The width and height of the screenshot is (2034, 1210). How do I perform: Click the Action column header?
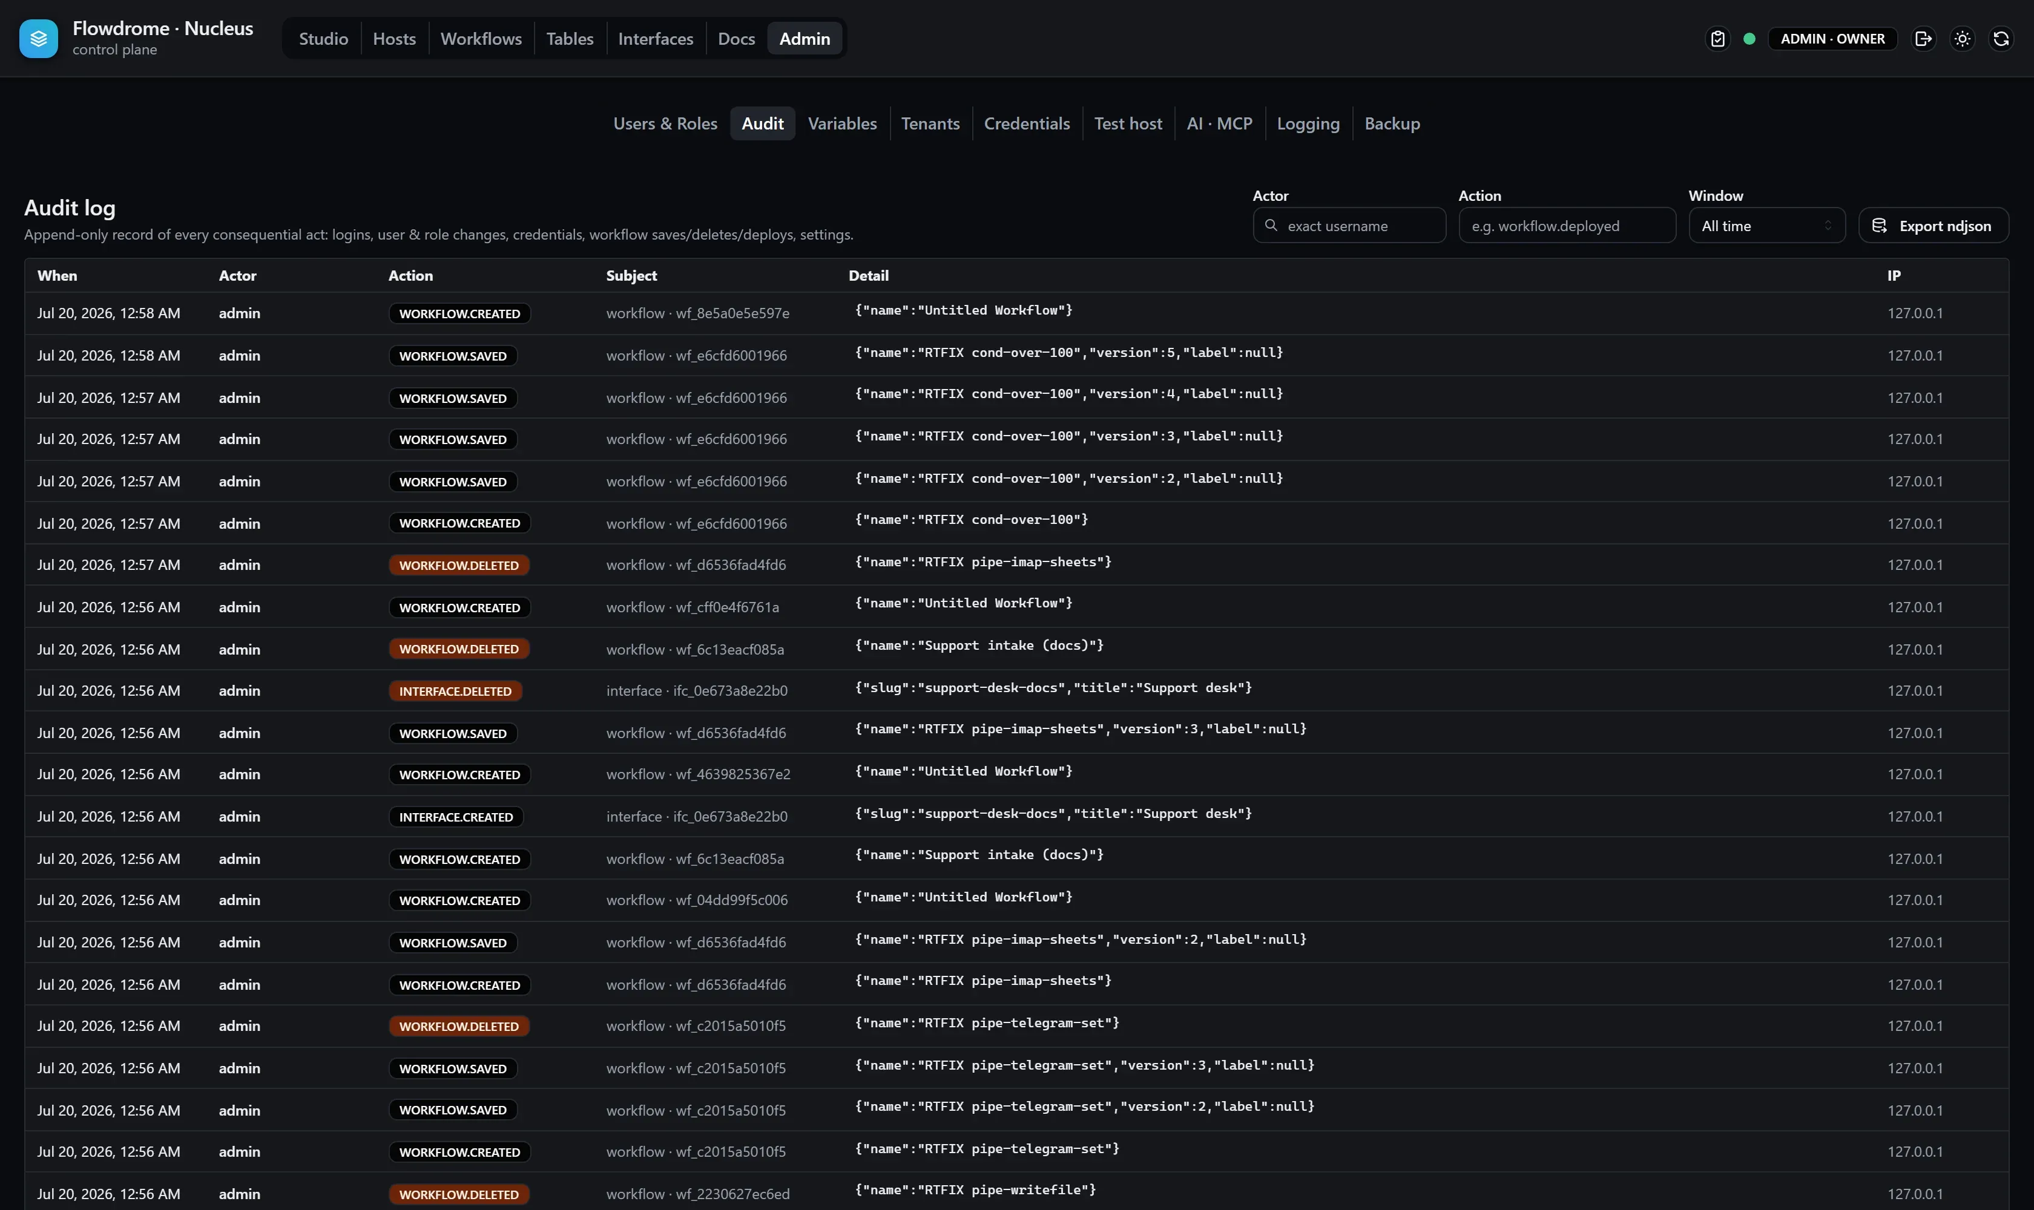click(x=410, y=276)
